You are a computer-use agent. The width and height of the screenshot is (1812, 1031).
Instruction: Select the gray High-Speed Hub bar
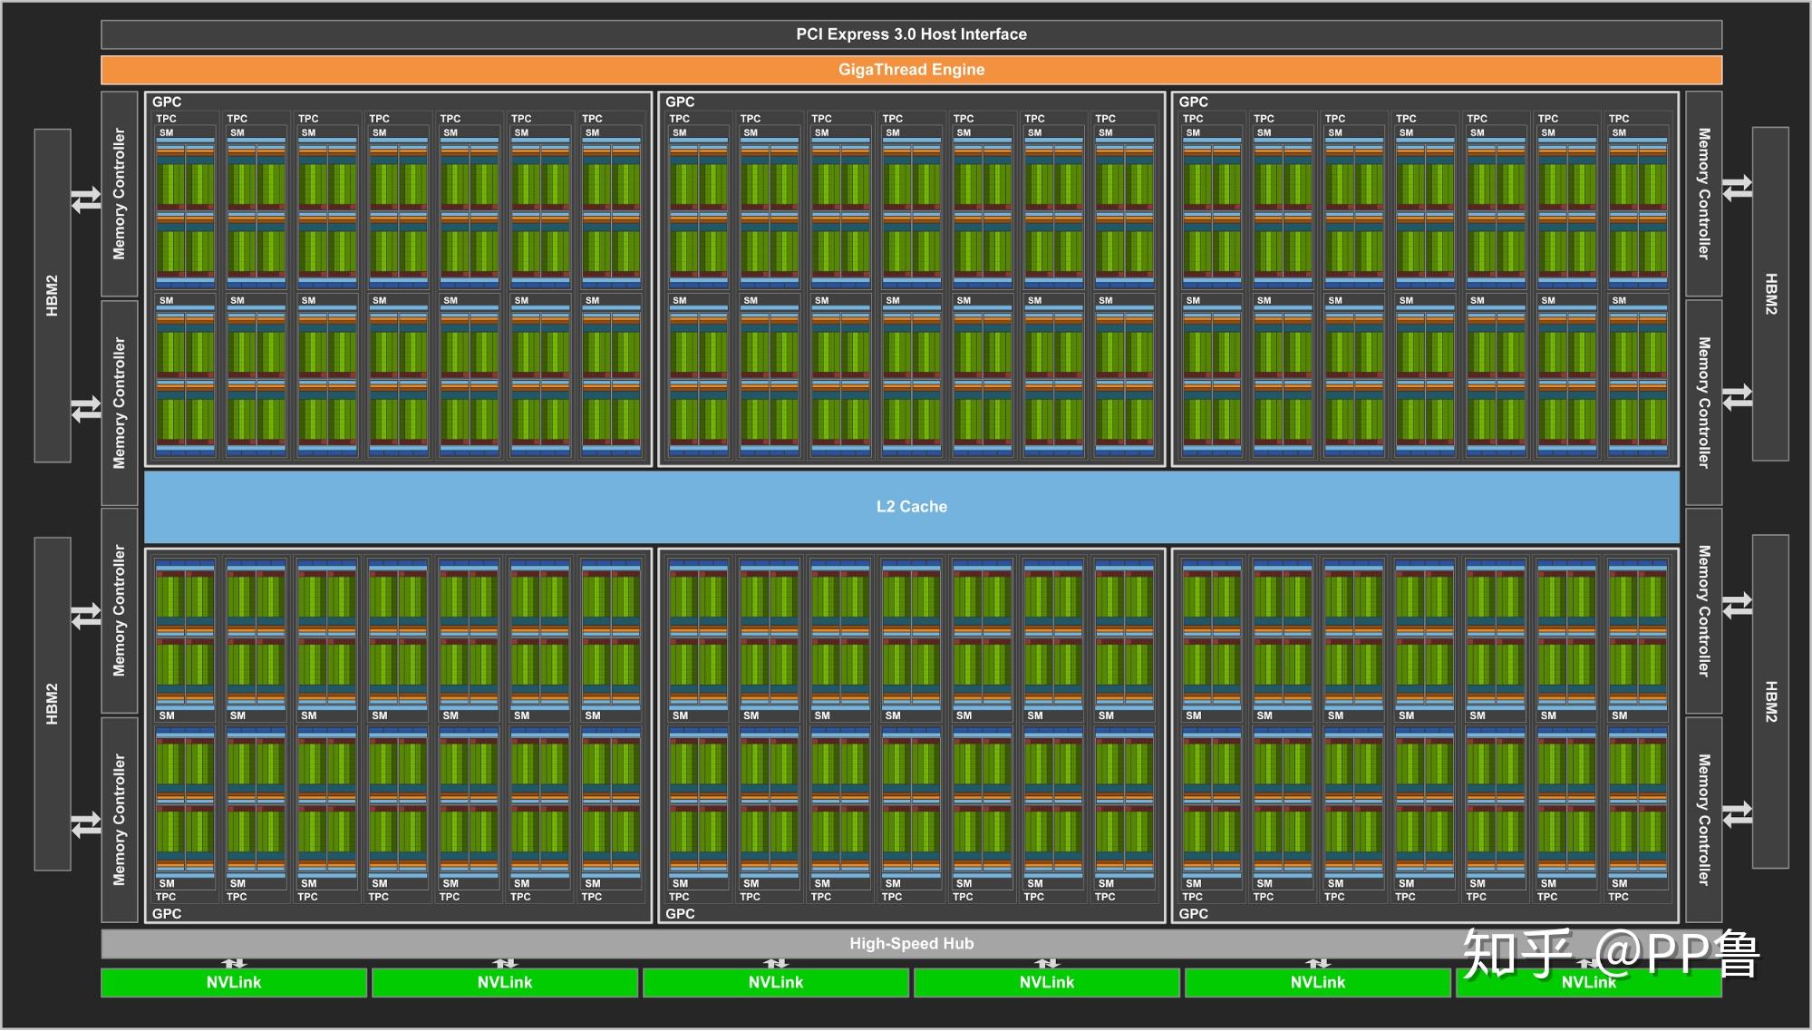911,944
